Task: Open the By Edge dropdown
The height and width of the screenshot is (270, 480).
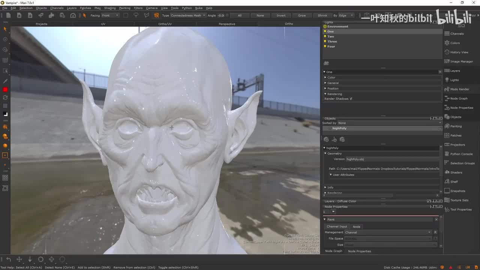Action: [x=346, y=15]
